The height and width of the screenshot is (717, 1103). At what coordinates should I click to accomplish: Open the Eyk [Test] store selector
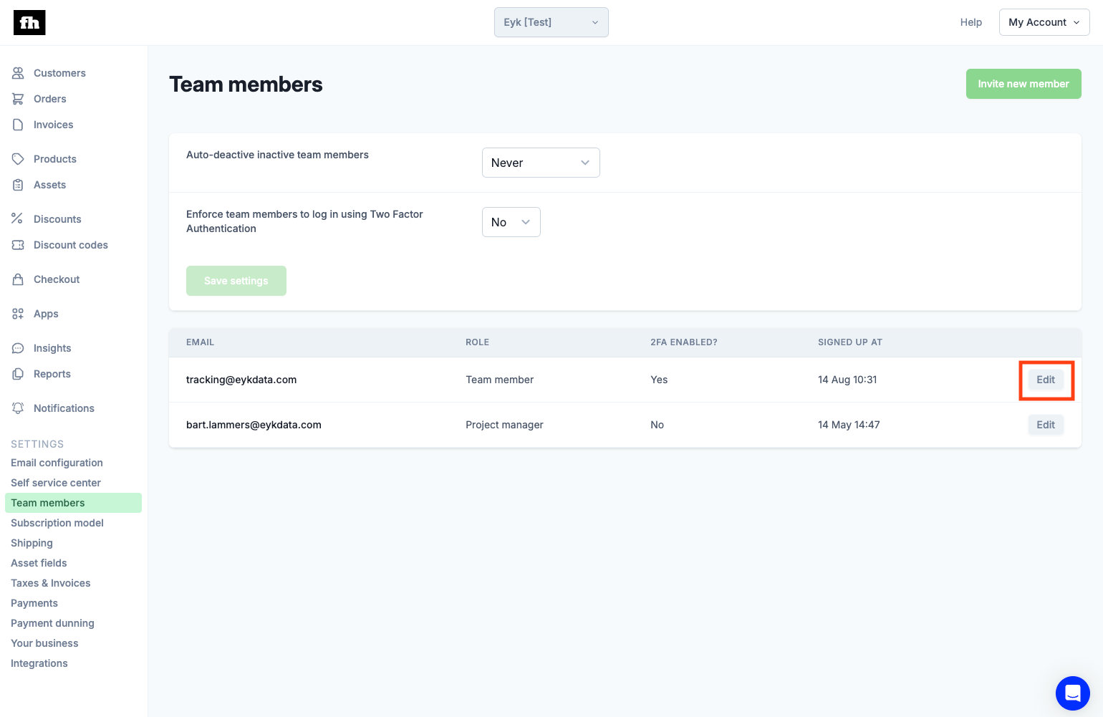(x=551, y=22)
